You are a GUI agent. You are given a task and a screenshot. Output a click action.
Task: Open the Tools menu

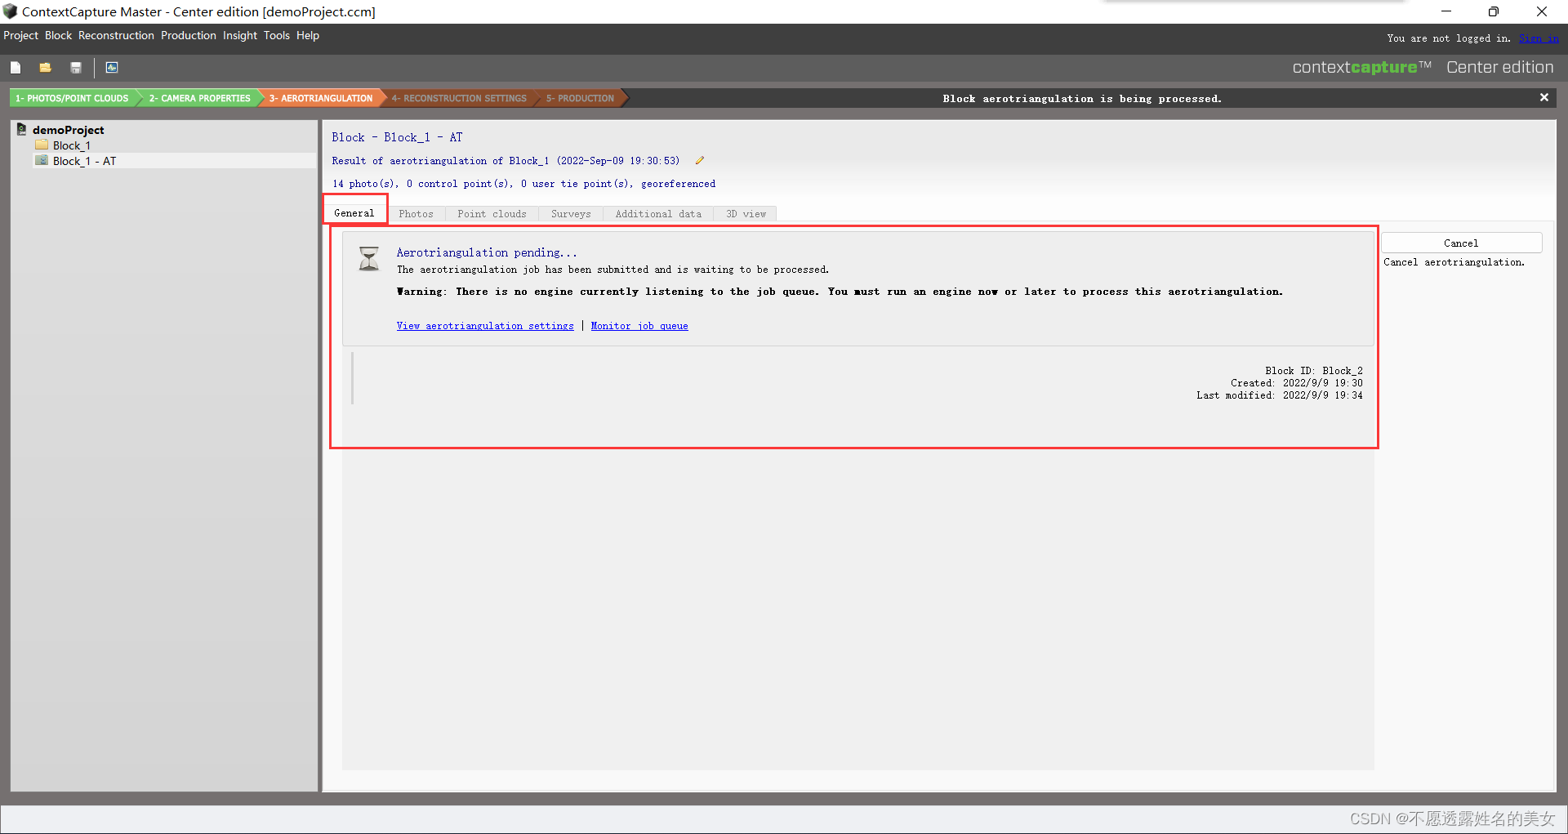(x=277, y=36)
